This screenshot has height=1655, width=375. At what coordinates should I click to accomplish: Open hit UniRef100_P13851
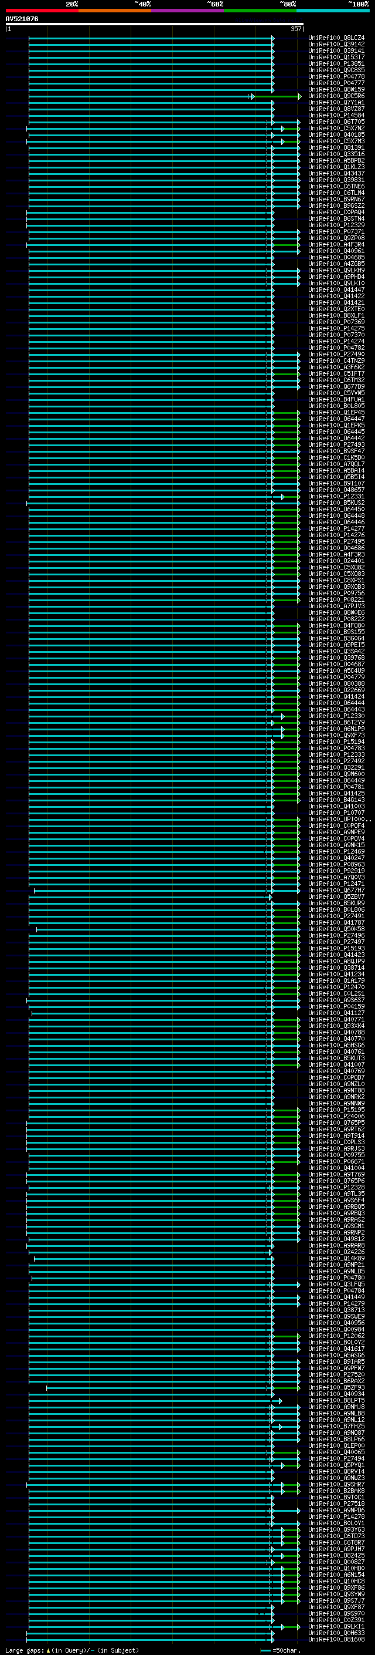[x=336, y=63]
